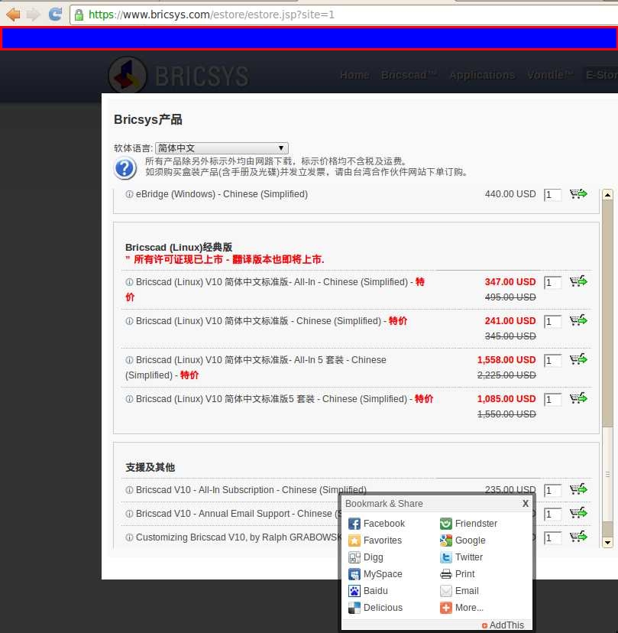This screenshot has width=618, height=633.
Task: Open the Bricscad navigation menu
Action: [x=409, y=75]
